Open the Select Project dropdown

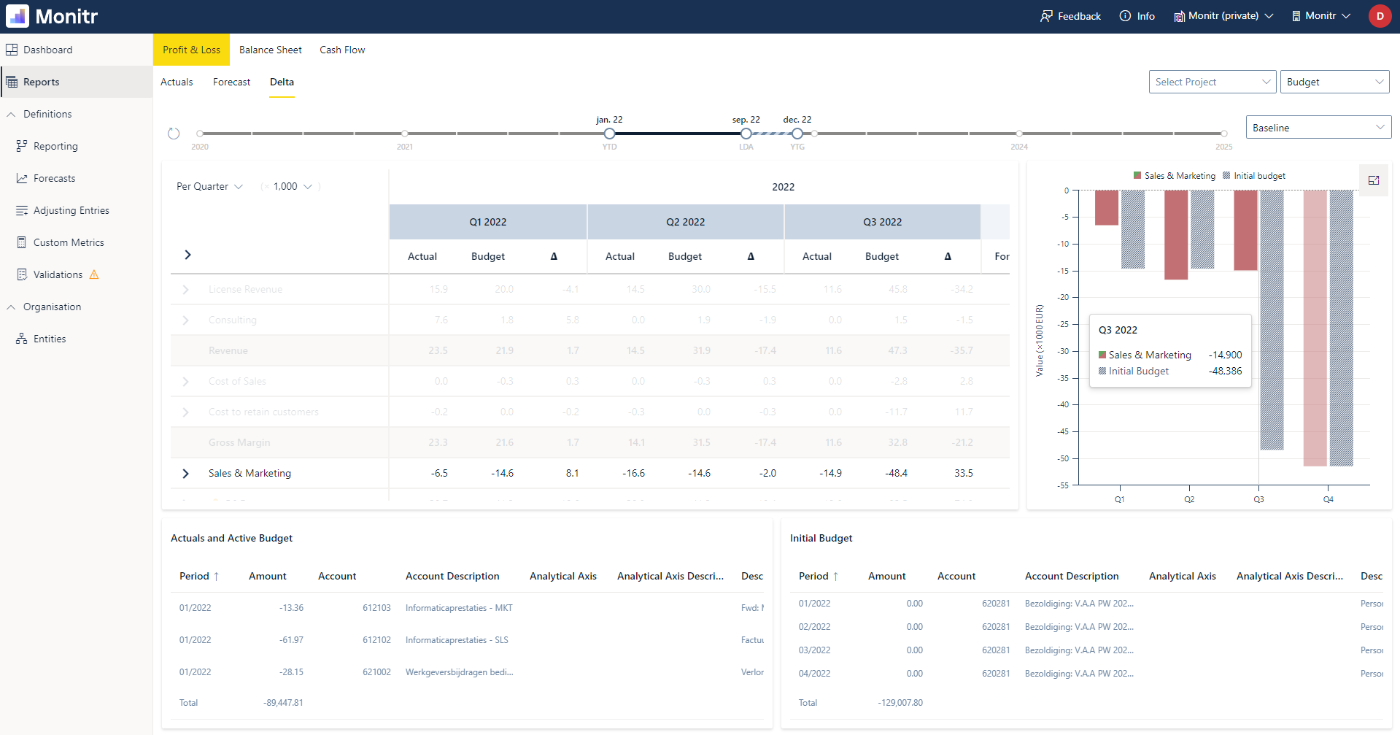point(1213,81)
